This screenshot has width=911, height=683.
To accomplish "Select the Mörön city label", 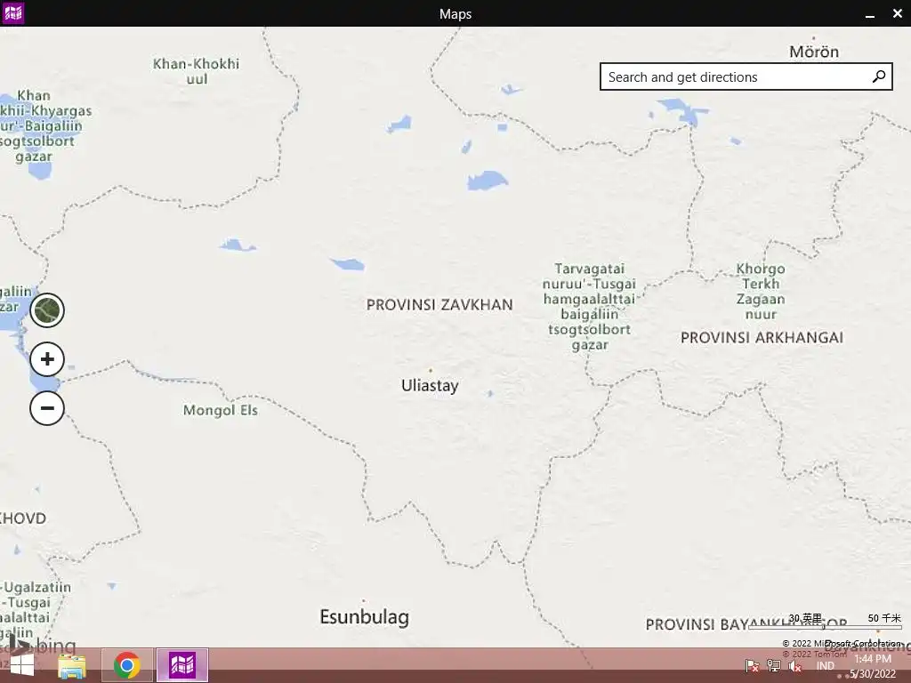I will [x=814, y=52].
